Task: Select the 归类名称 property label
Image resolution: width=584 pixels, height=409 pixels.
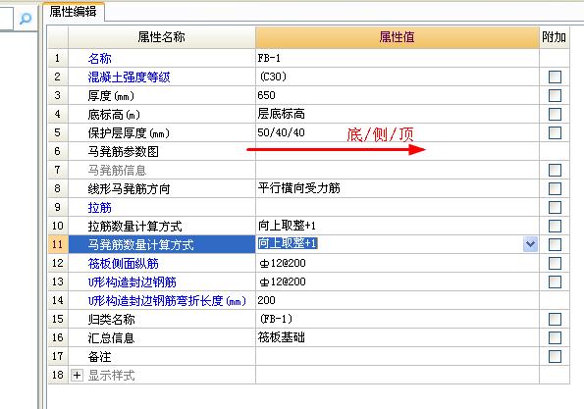Action: coord(111,320)
